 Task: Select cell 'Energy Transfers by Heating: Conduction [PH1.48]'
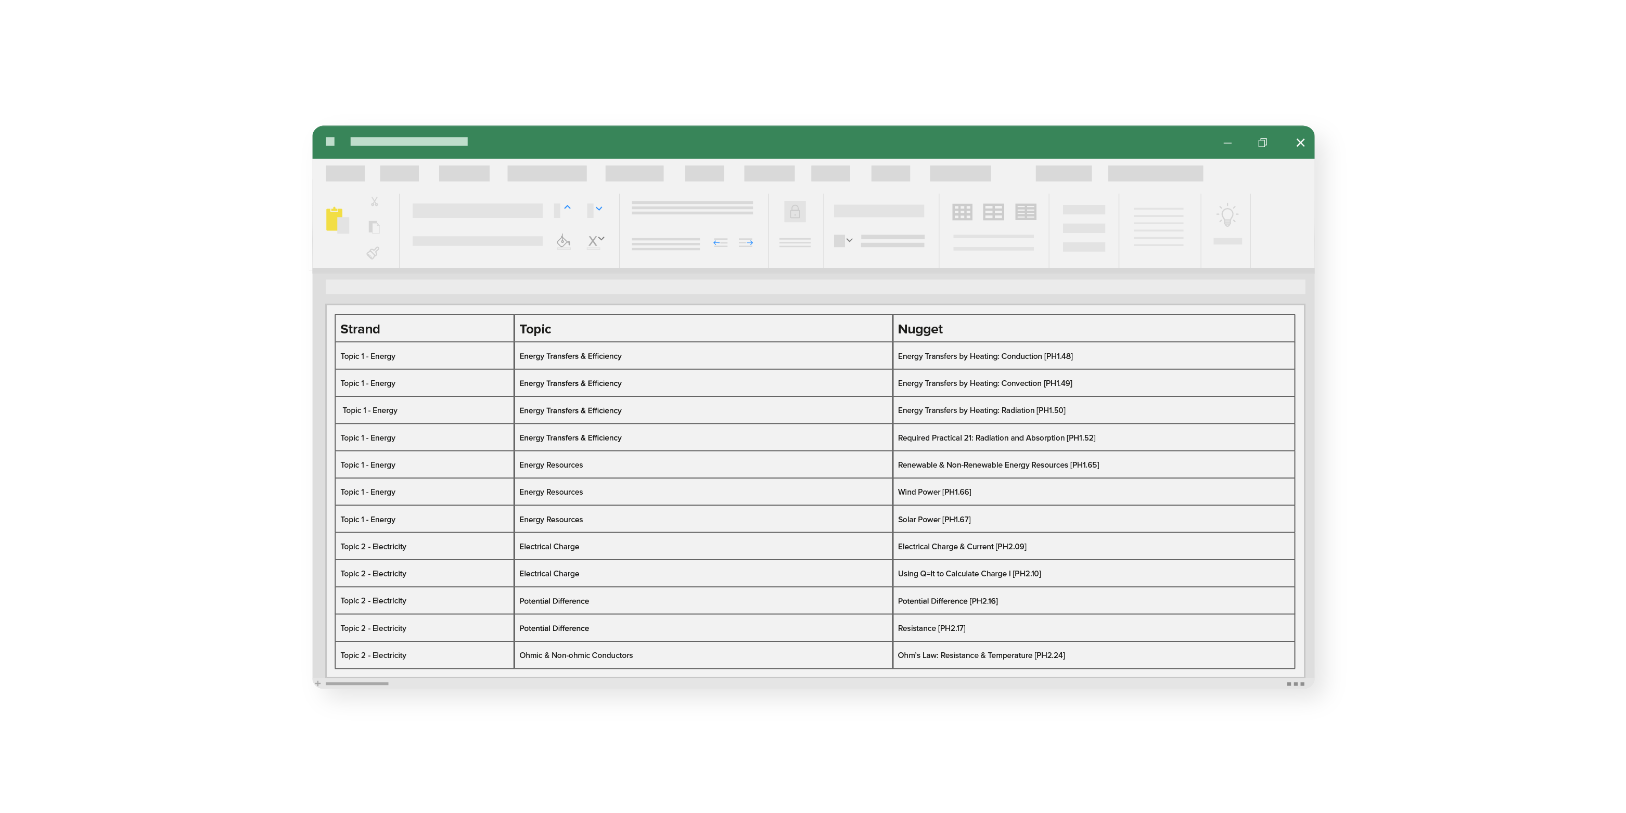pyautogui.click(x=1093, y=356)
